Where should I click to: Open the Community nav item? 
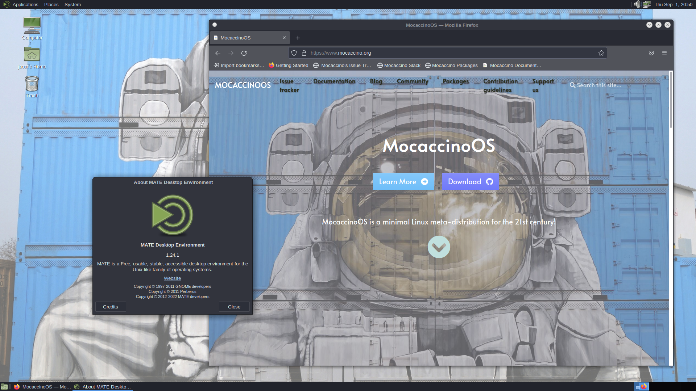413,81
